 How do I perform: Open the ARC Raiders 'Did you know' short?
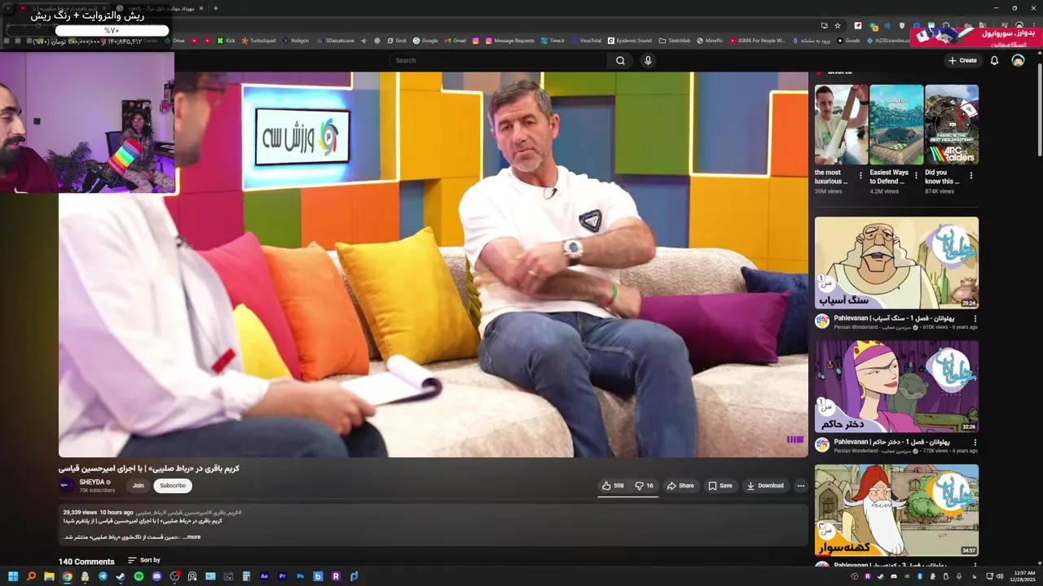pyautogui.click(x=952, y=125)
